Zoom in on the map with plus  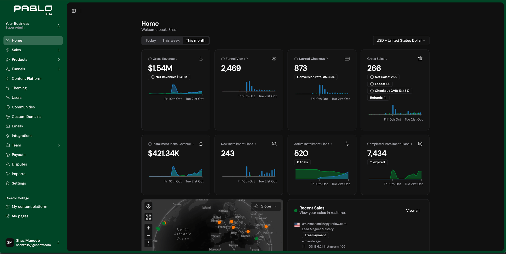click(148, 228)
